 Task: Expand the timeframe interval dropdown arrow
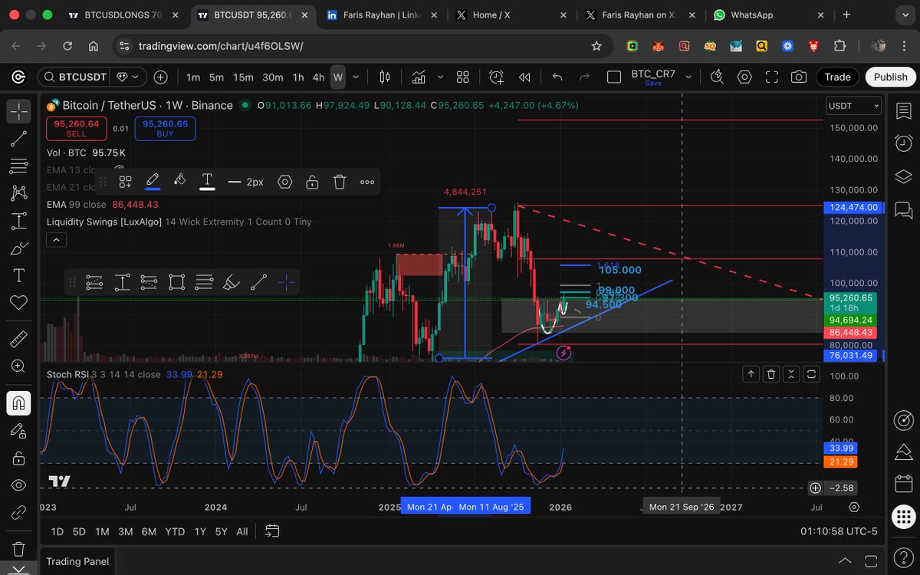click(357, 77)
